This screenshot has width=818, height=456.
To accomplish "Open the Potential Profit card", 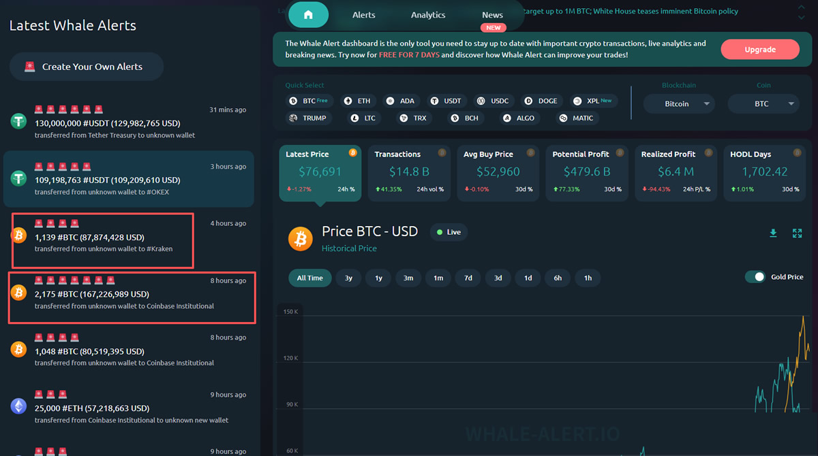I will [587, 172].
